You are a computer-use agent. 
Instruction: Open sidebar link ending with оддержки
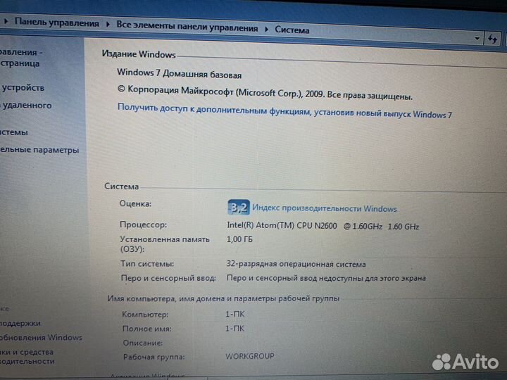click(x=20, y=323)
